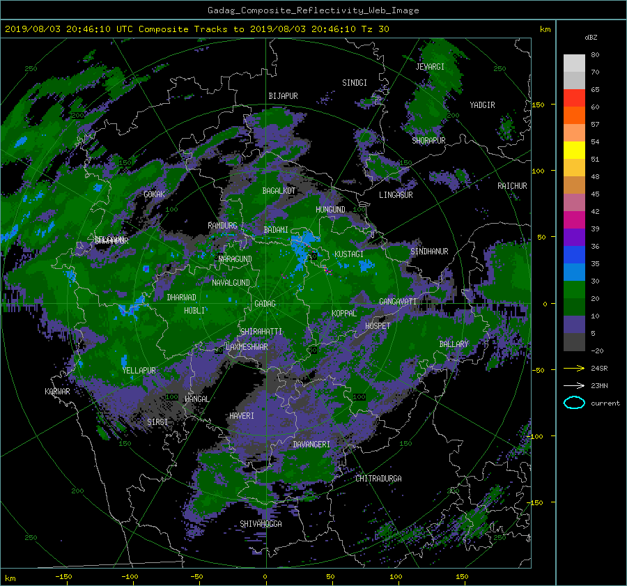Click the NARAGUND city label

[235, 259]
